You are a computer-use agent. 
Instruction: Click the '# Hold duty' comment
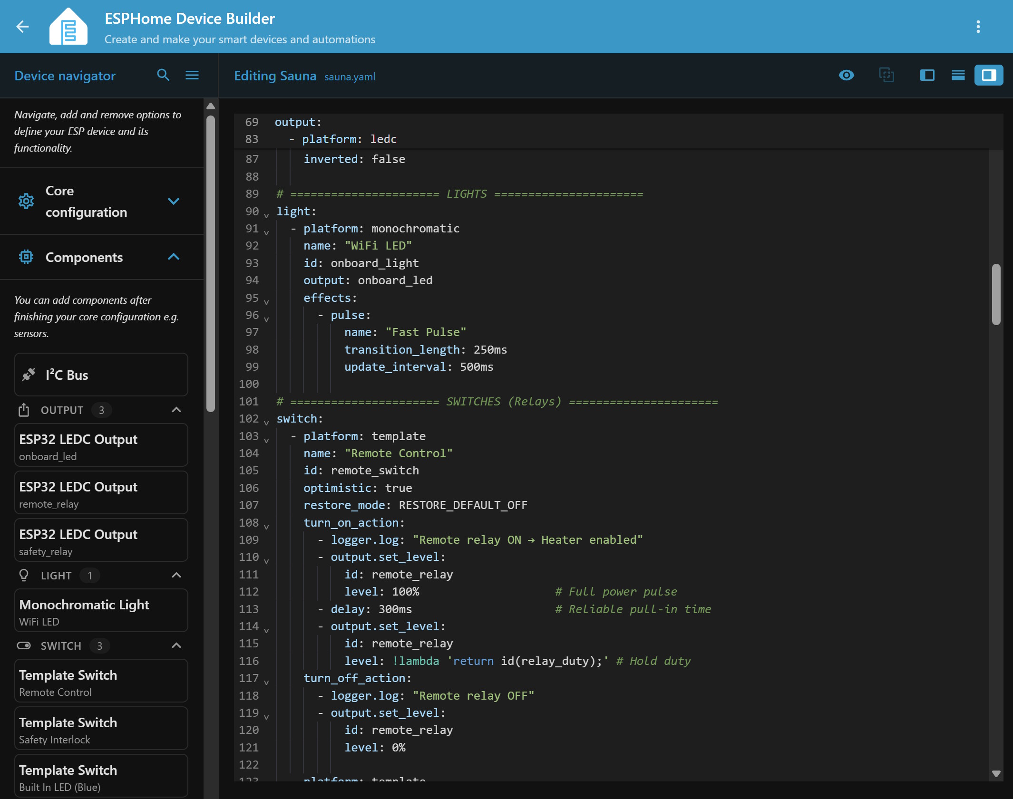point(653,661)
